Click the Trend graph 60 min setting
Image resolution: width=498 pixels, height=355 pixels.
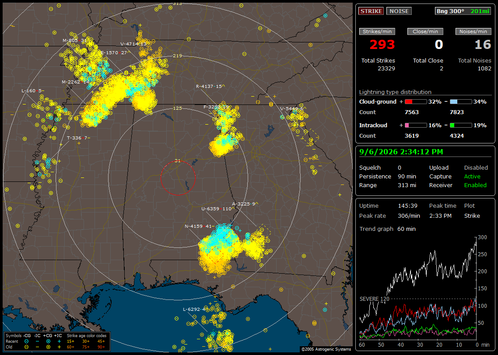(387, 229)
